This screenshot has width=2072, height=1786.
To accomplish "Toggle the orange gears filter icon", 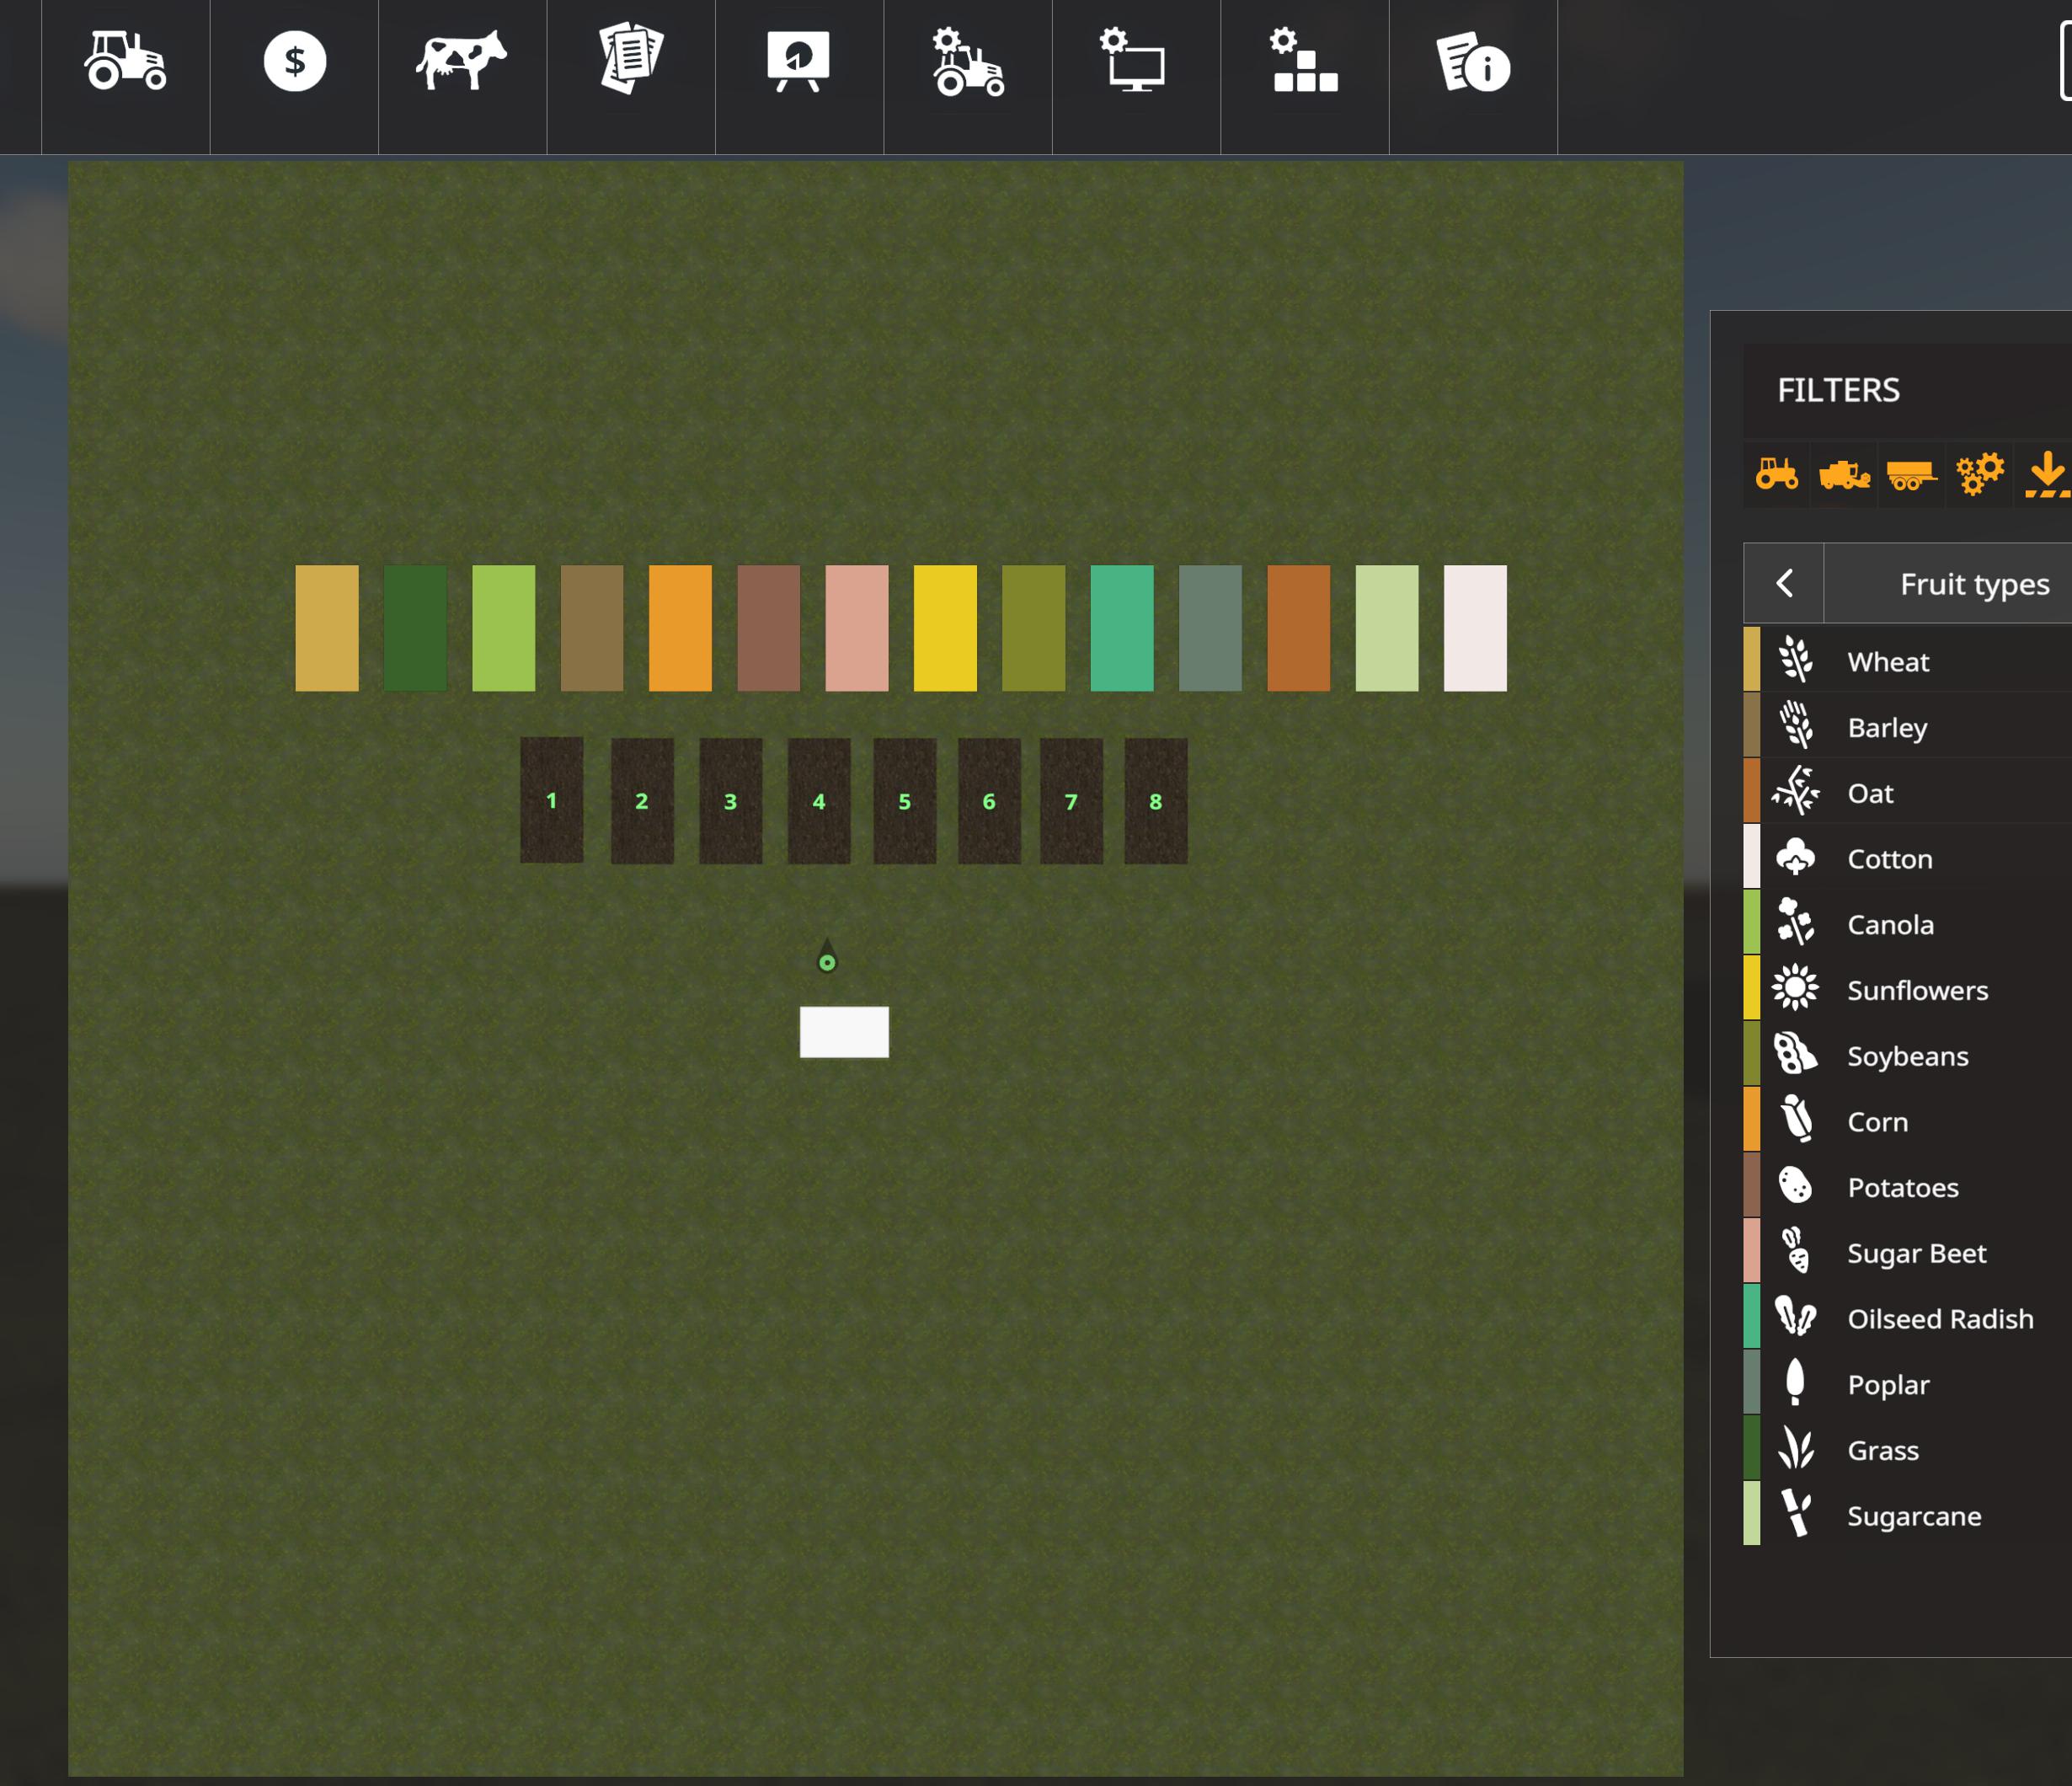I will click(x=1980, y=473).
